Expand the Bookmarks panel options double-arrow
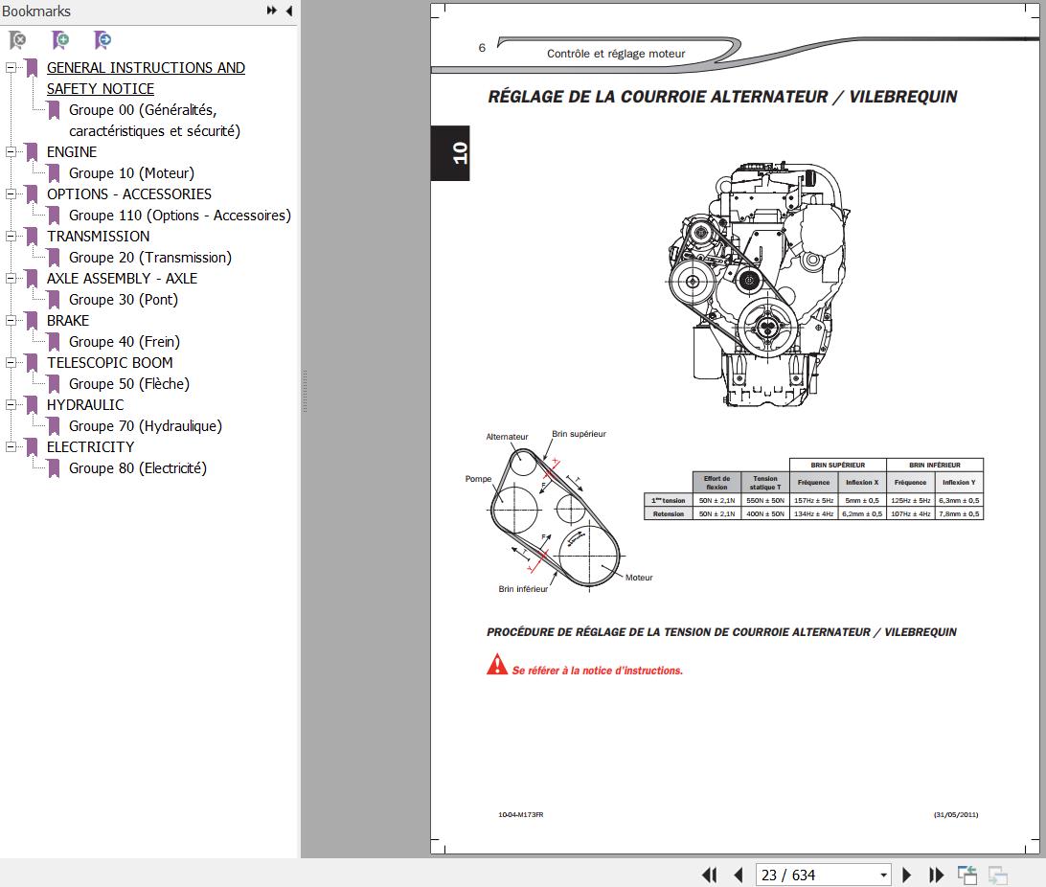The image size is (1046, 887). pyautogui.click(x=271, y=11)
